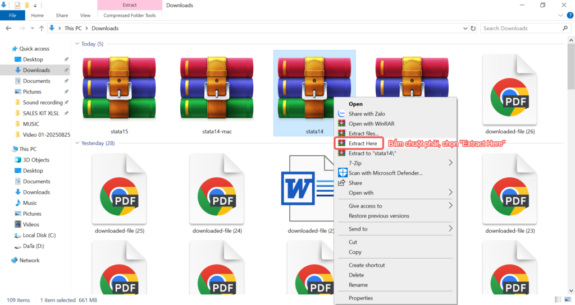
Task: Click the blue Help question mark icon
Action: 570,16
